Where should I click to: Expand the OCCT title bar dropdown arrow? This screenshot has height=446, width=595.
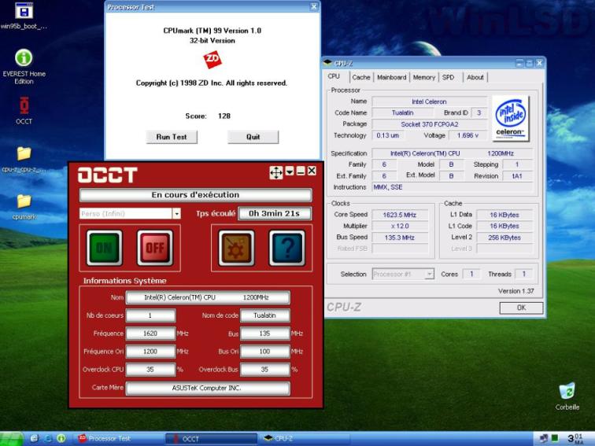point(289,171)
